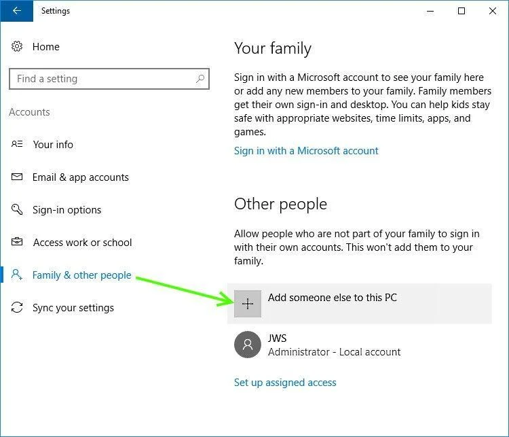509x437 pixels.
Task: Click the Sync circular arrows icon
Action: pyautogui.click(x=17, y=307)
